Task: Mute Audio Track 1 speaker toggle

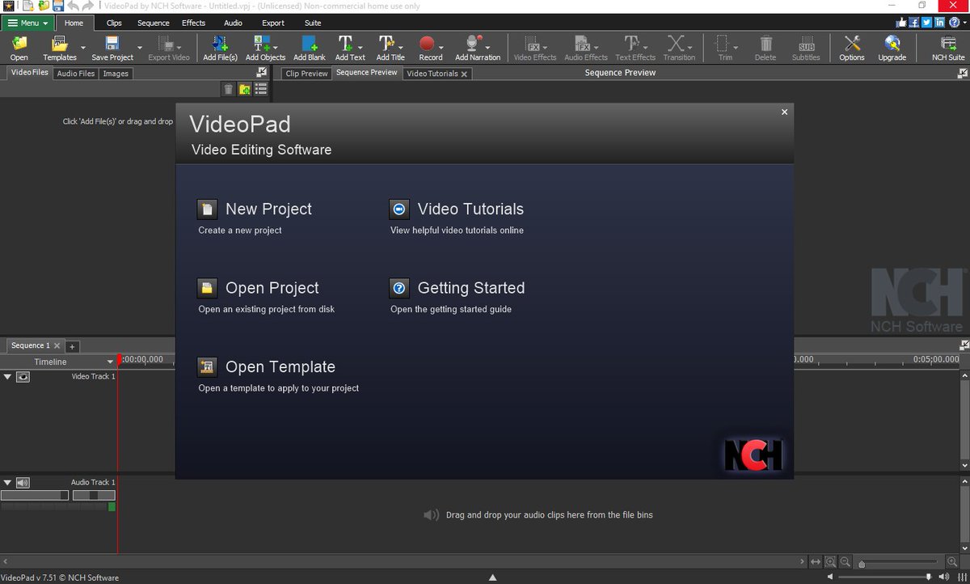Action: (x=23, y=483)
